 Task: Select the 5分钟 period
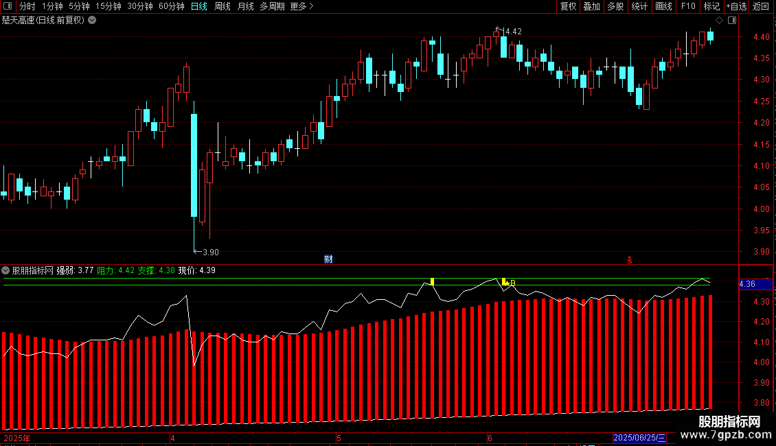point(79,6)
